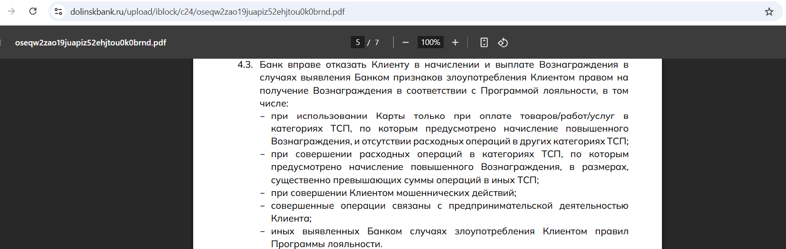The height and width of the screenshot is (249, 786).
Task: Click the PDF file name oseqw2zao19juapiz52ehjtou0k0brnd.pdf
Action: point(90,43)
